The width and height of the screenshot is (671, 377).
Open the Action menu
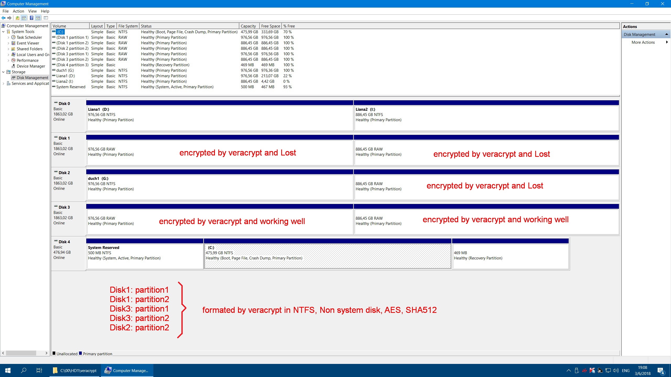click(x=18, y=11)
